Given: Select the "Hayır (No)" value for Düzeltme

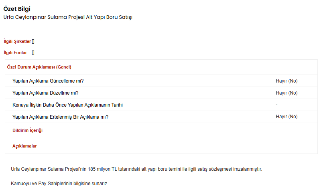Looking at the screenshot, I should (286, 93).
